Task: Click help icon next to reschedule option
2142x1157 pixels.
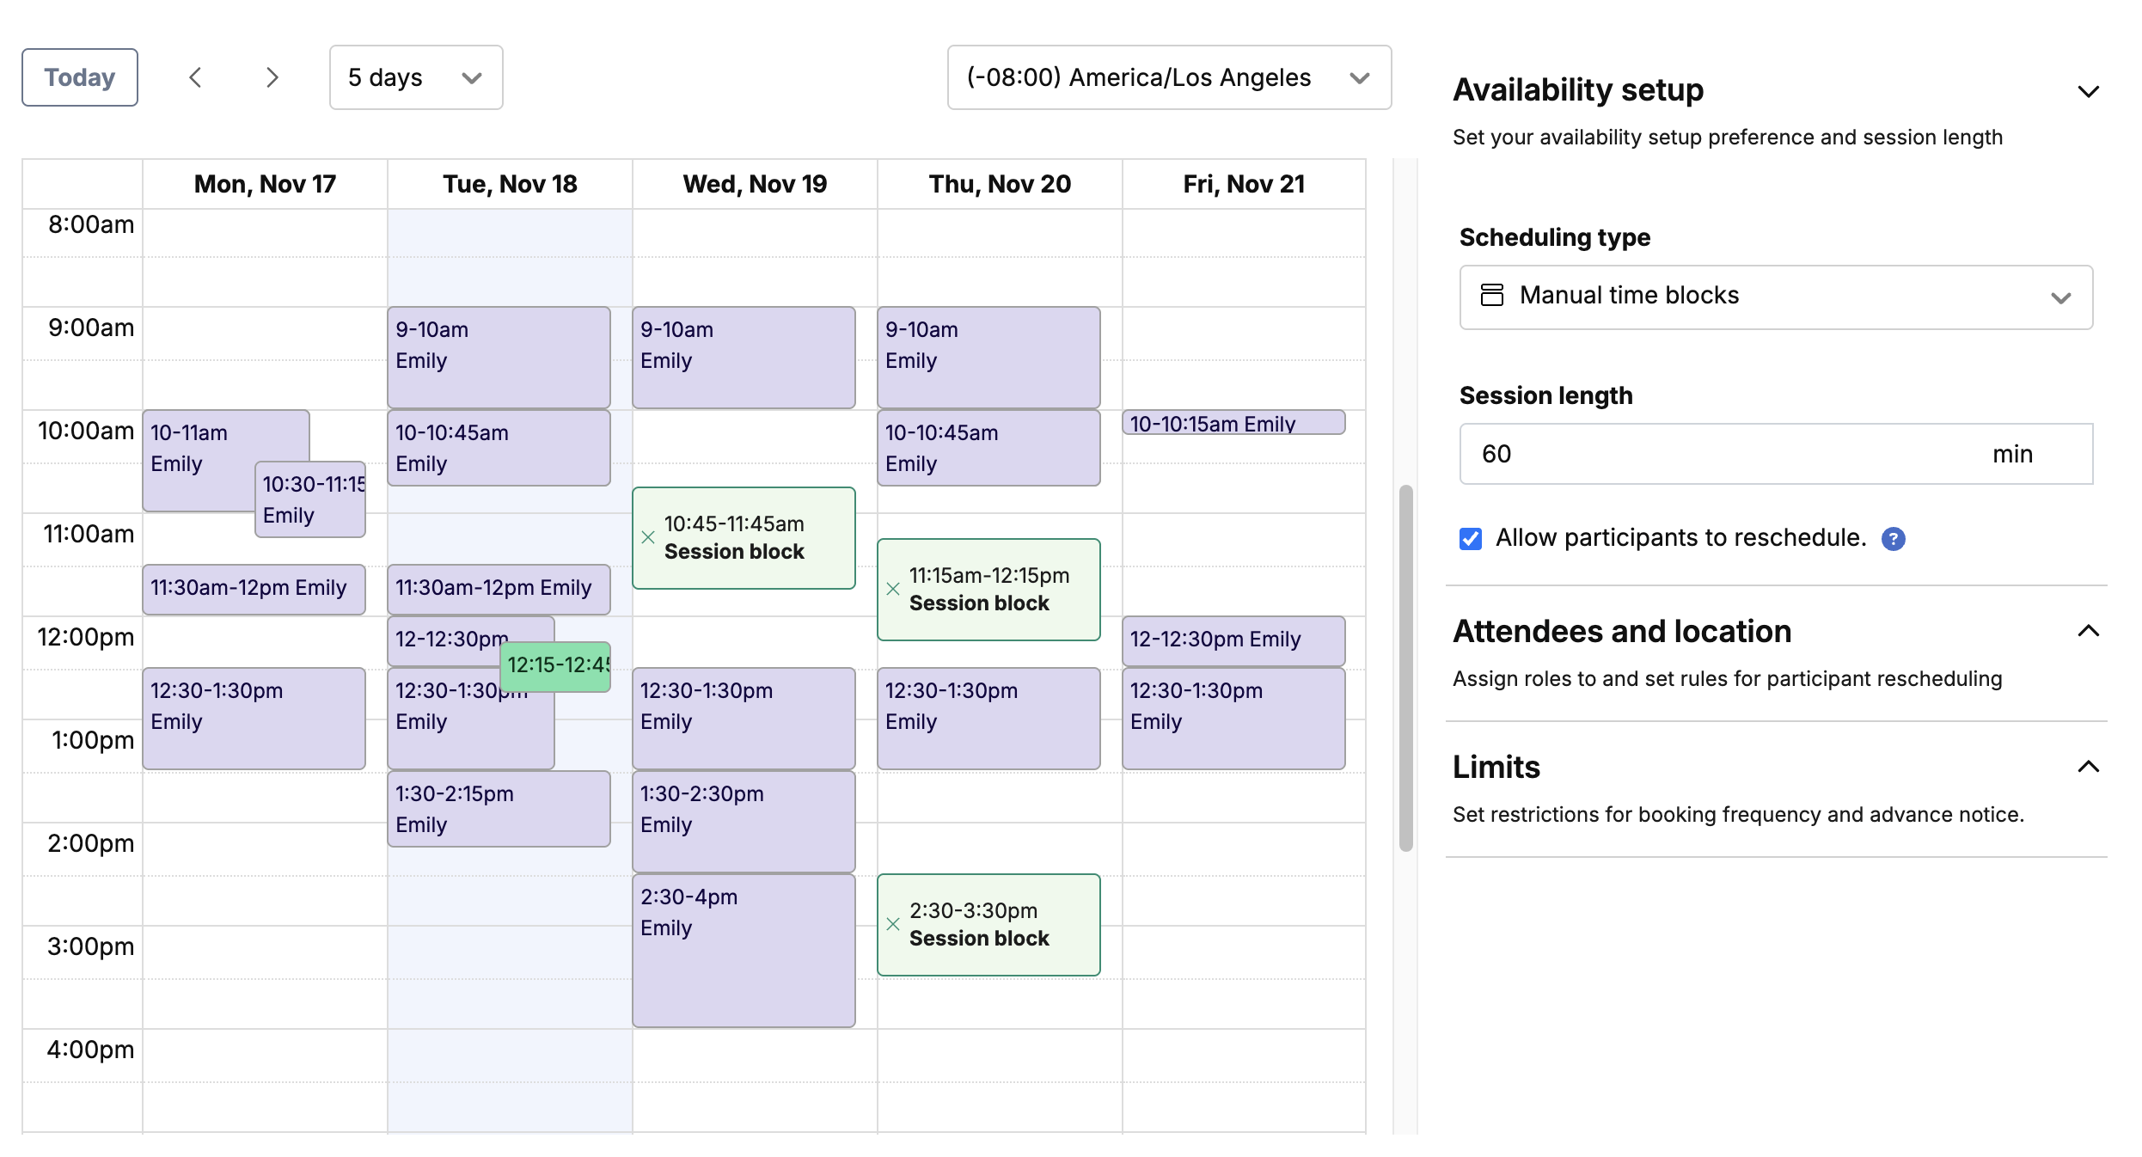Action: tap(1893, 539)
